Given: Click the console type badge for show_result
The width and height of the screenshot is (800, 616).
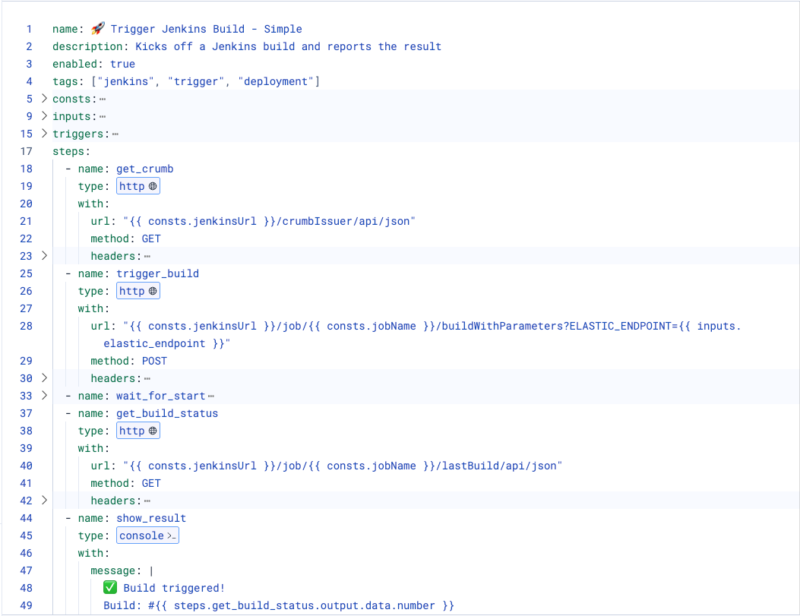Looking at the screenshot, I should tap(147, 535).
